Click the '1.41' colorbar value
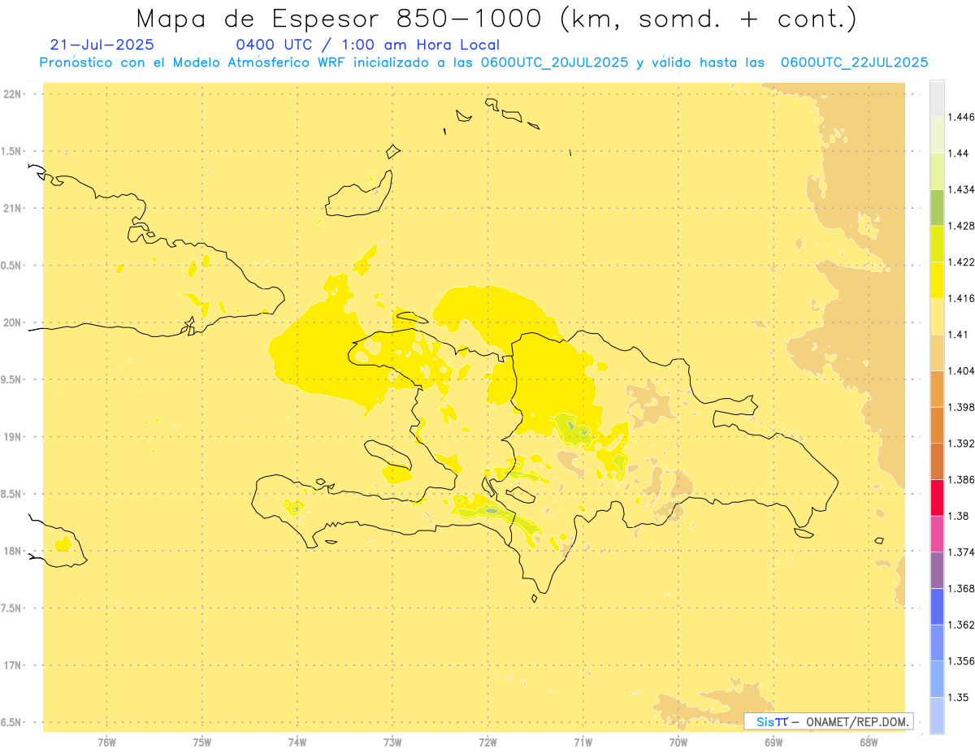The width and height of the screenshot is (975, 753). coord(959,335)
